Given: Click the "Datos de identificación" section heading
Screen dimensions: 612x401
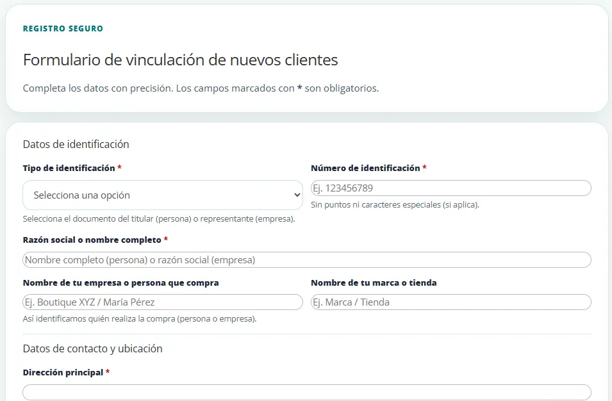Looking at the screenshot, I should click(x=76, y=144).
